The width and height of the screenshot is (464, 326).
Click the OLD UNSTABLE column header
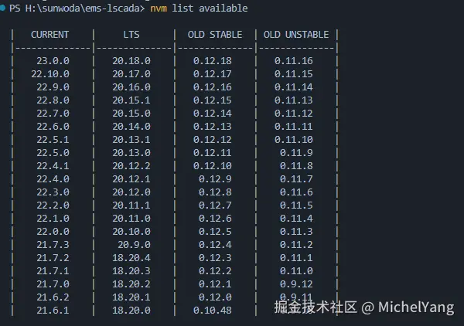pos(296,35)
